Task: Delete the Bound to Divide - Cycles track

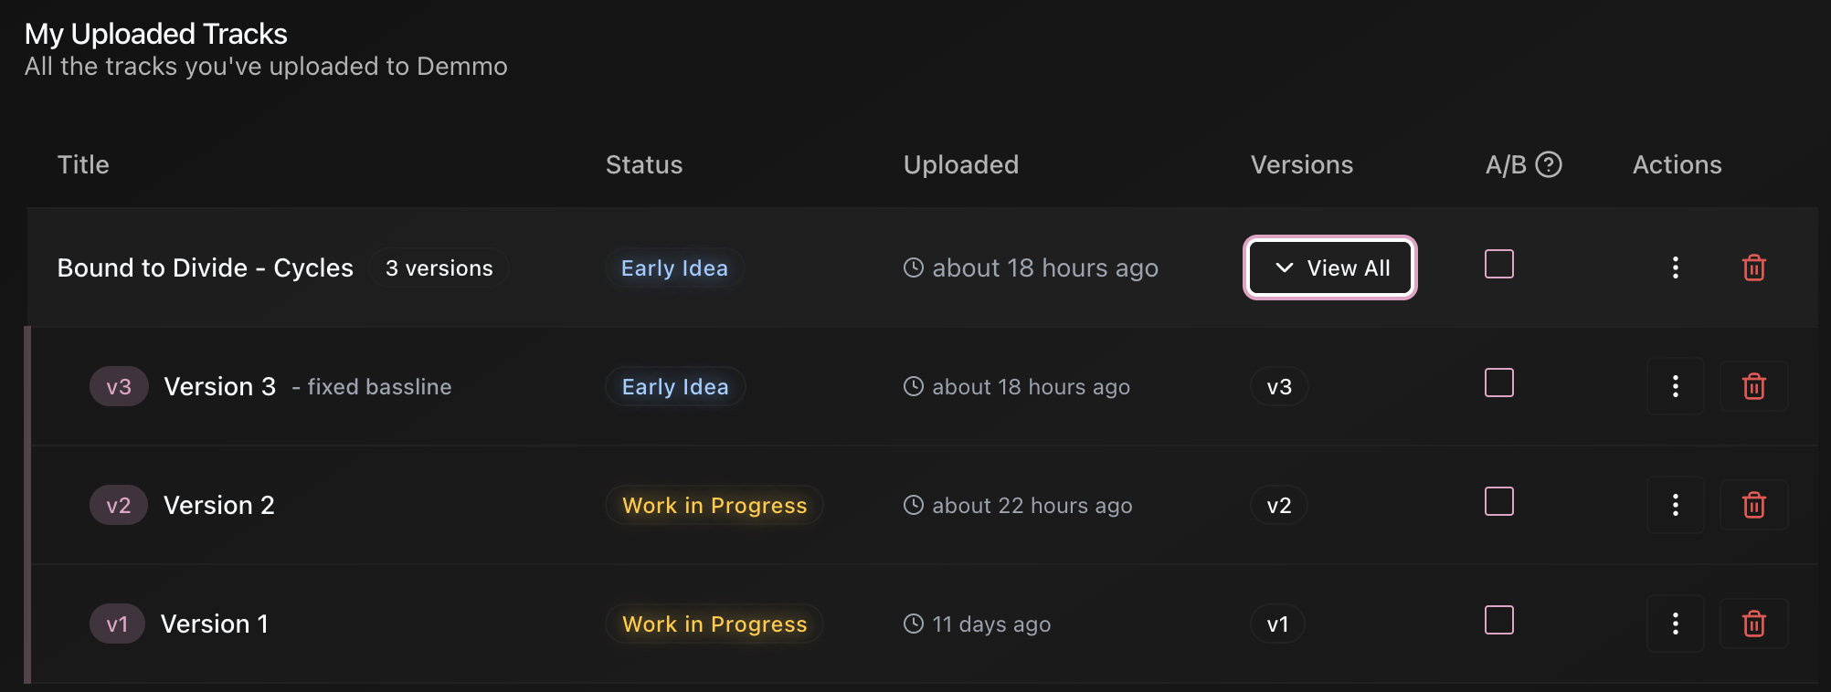Action: coord(1753,267)
